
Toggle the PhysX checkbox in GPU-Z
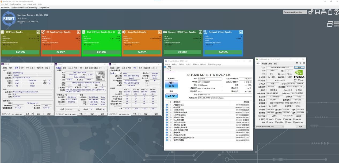pyautogui.click(x=286, y=122)
